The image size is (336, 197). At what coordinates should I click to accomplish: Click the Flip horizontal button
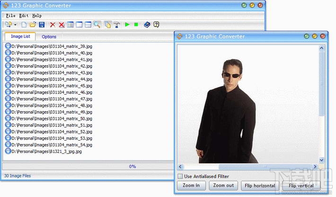pyautogui.click(x=260, y=186)
